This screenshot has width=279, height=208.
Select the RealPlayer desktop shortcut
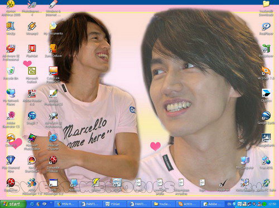266,29
